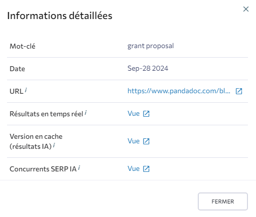Open the pandadoc.com URL link
The width and height of the screenshot is (256, 217).
coord(179,91)
